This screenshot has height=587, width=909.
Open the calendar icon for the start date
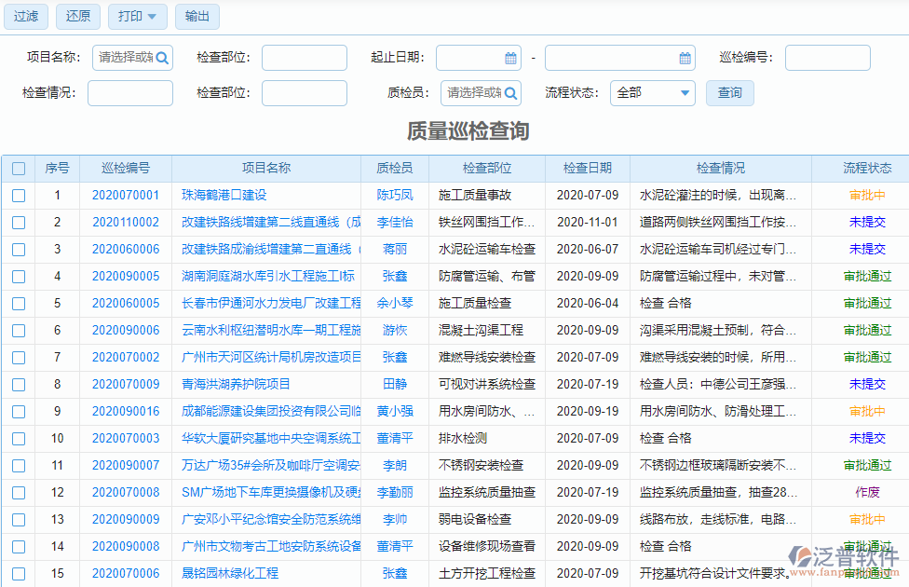coord(509,57)
